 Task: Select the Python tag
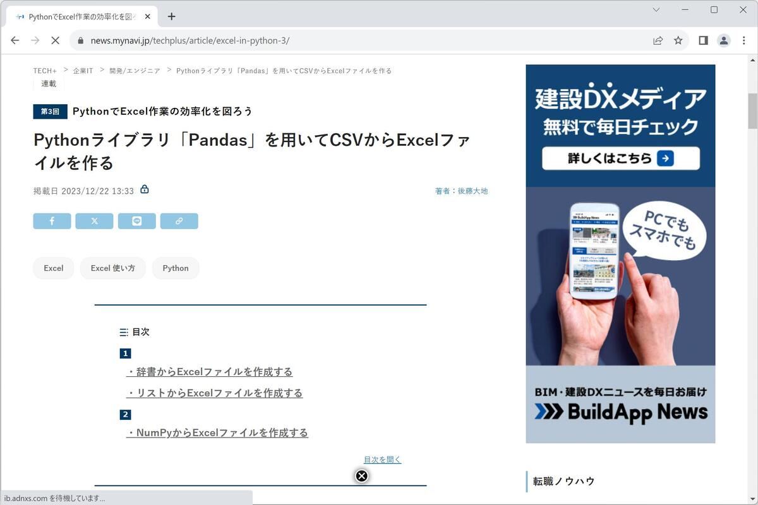tap(176, 268)
